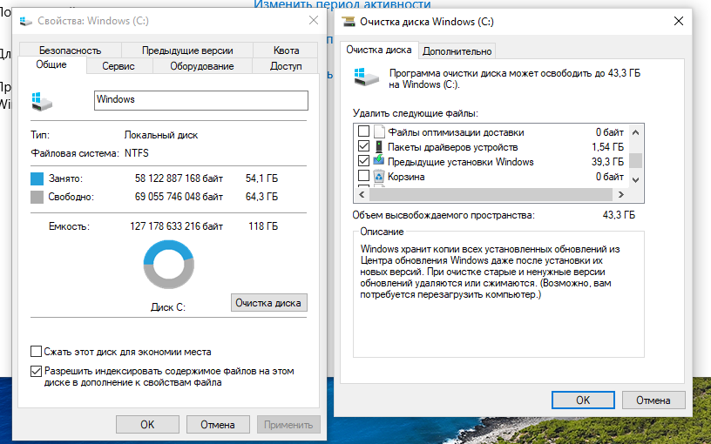The image size is (711, 444).
Task: Click the NTFS file system value
Action: pyautogui.click(x=137, y=153)
